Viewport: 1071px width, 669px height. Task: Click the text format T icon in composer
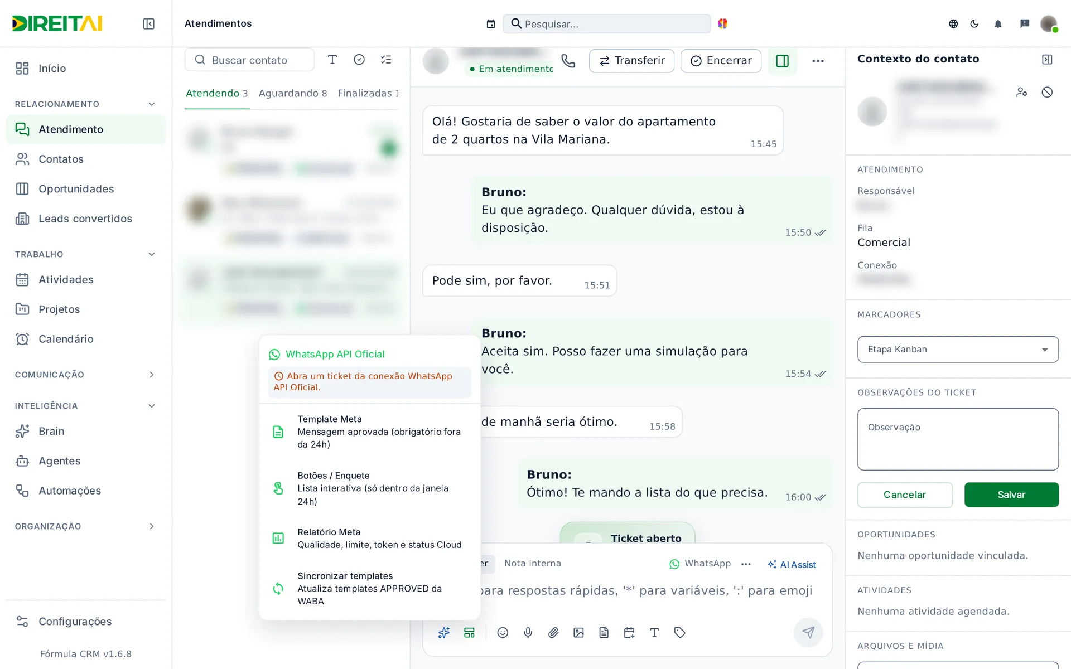pos(654,632)
